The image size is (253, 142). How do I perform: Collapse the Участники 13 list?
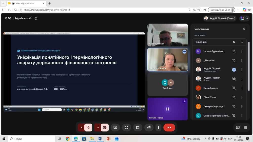242,42
